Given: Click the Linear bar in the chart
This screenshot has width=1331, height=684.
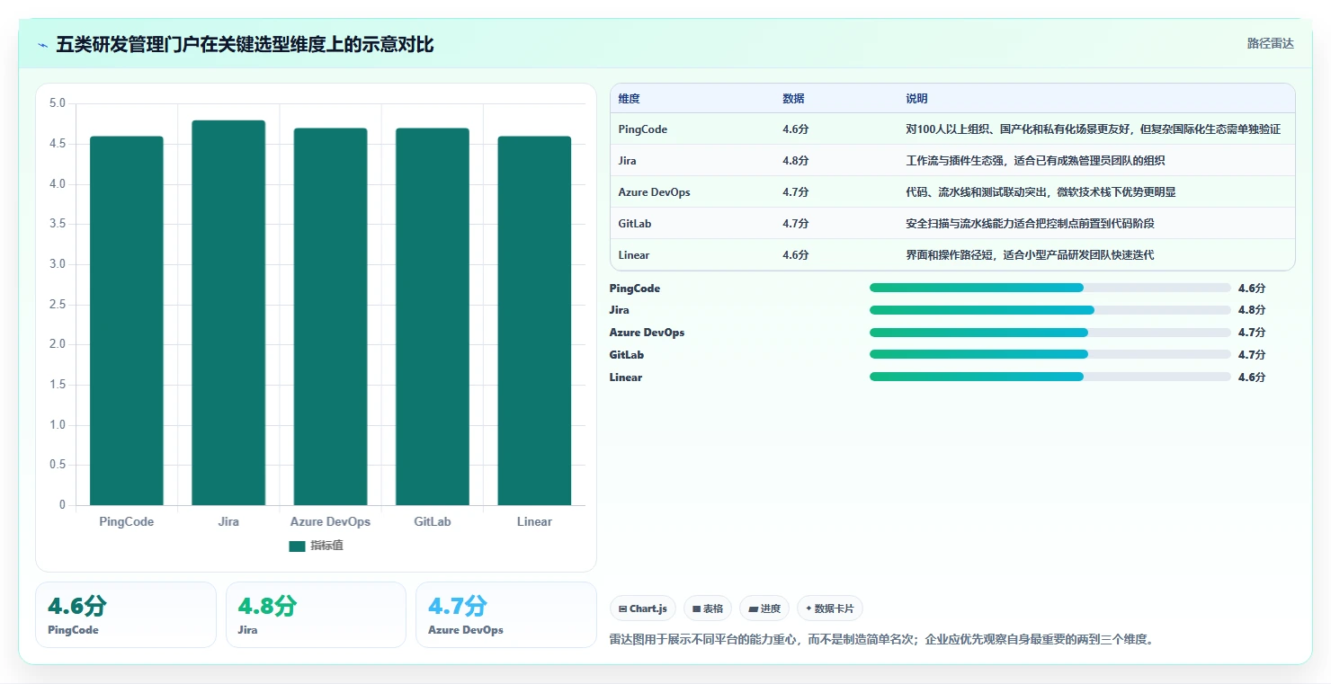Looking at the screenshot, I should coord(534,321).
